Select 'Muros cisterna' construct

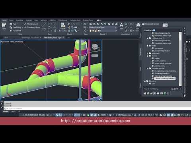pos(160,61)
